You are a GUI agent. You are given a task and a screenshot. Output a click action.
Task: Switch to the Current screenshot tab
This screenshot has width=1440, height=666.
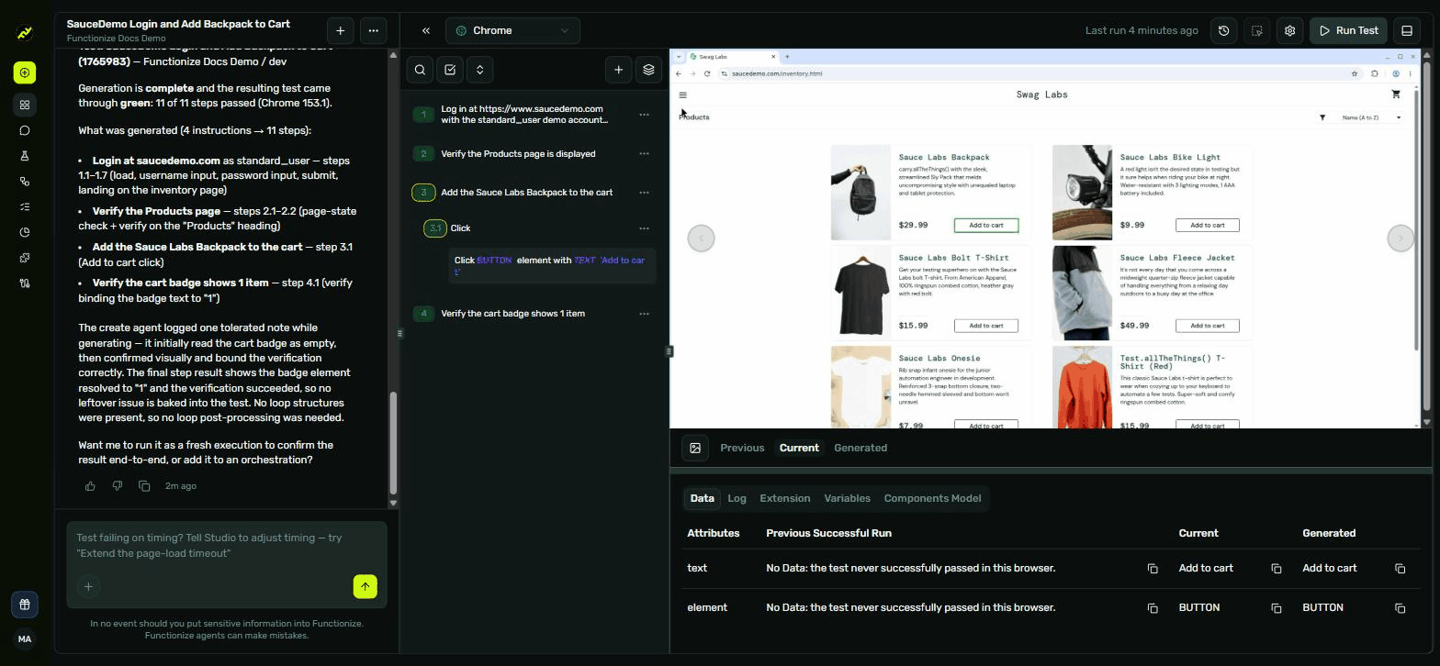point(799,448)
